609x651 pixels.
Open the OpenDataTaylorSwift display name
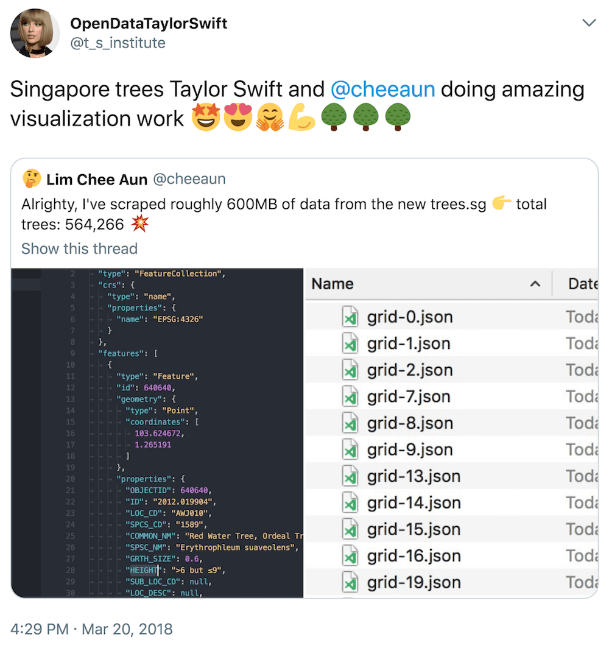[149, 24]
